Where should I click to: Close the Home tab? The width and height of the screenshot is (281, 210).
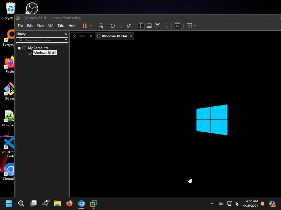(91, 36)
